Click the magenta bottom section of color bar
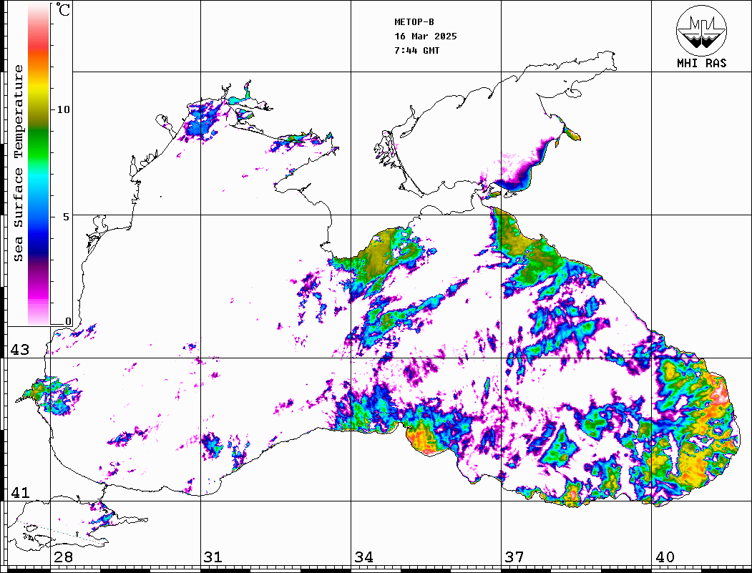 pyautogui.click(x=39, y=293)
